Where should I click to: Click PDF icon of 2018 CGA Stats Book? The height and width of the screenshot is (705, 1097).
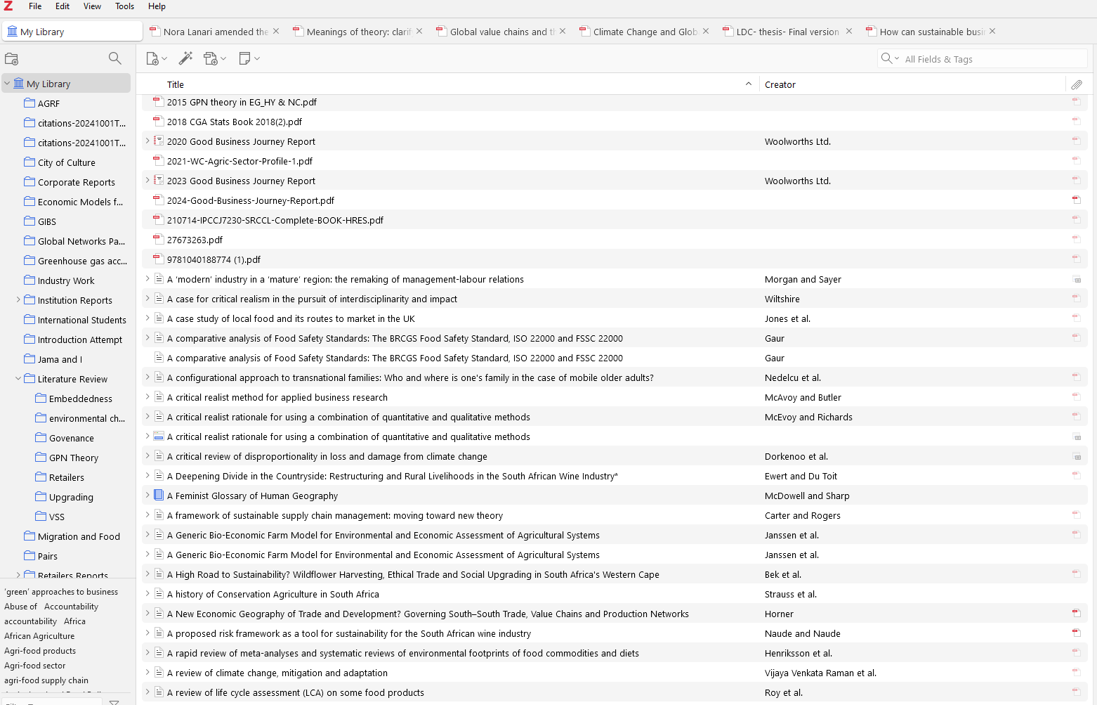pyautogui.click(x=159, y=121)
